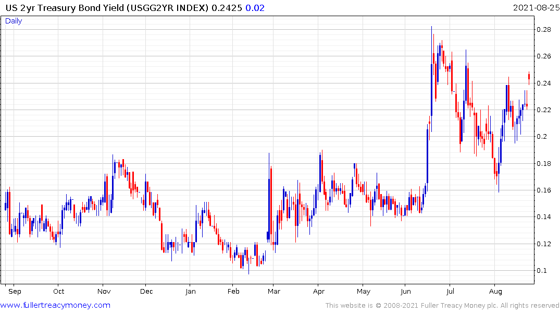Open the www.fullertreacymoney.com link
The height and width of the screenshot is (313, 560).
[55, 305]
